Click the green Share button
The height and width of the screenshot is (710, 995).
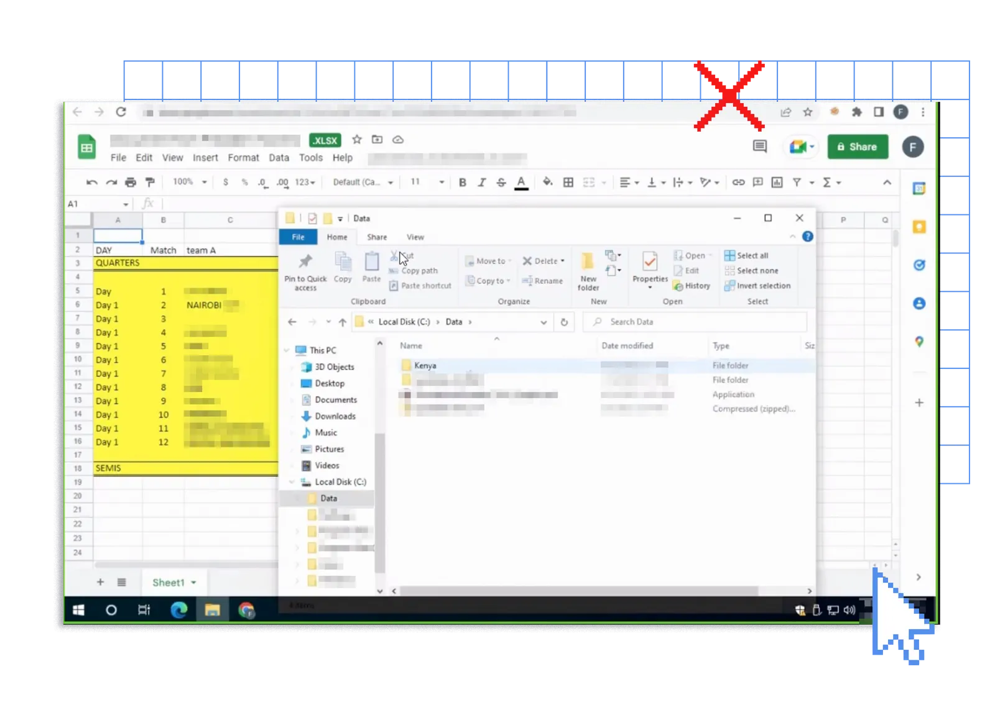coord(857,147)
